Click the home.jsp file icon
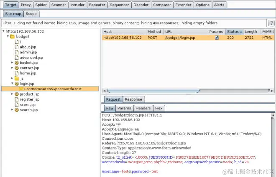Viewport: 276px width, 177px height. click(x=17, y=73)
